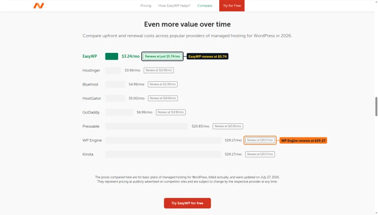Click WP Engine's Renews at $29.17/mo badge
Screen dimensions: 378x215
tap(260, 140)
